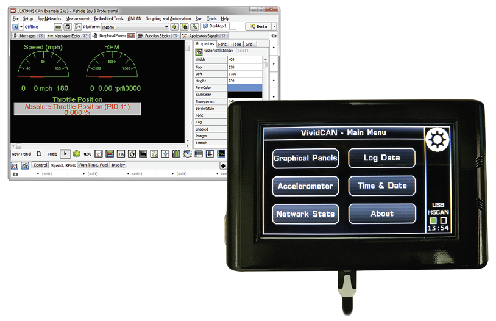This screenshot has width=496, height=321.
Task: Expand the Data button dropdown arrow
Action: click(x=274, y=27)
